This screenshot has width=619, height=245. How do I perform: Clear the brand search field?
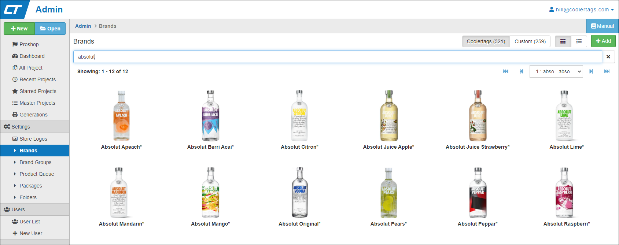(x=608, y=57)
